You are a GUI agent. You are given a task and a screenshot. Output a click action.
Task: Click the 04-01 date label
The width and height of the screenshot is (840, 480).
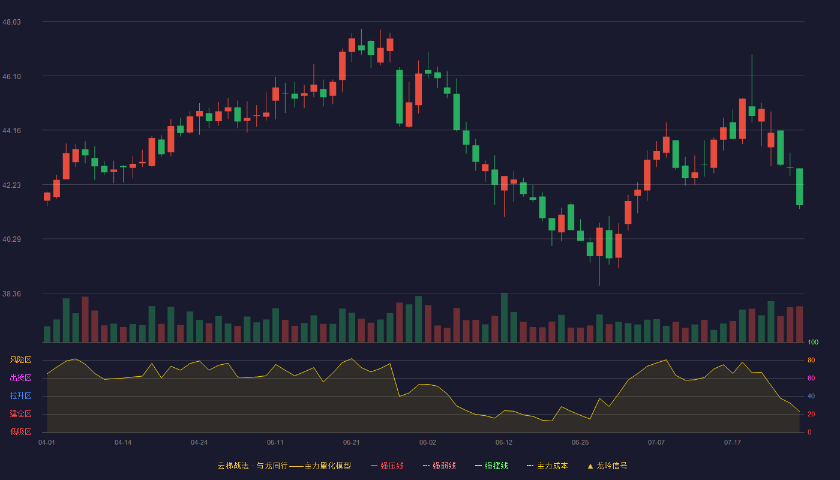pos(47,442)
